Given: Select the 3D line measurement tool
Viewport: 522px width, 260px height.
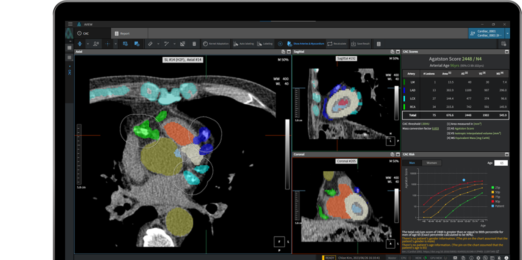Looking at the screenshot, I should tap(167, 44).
